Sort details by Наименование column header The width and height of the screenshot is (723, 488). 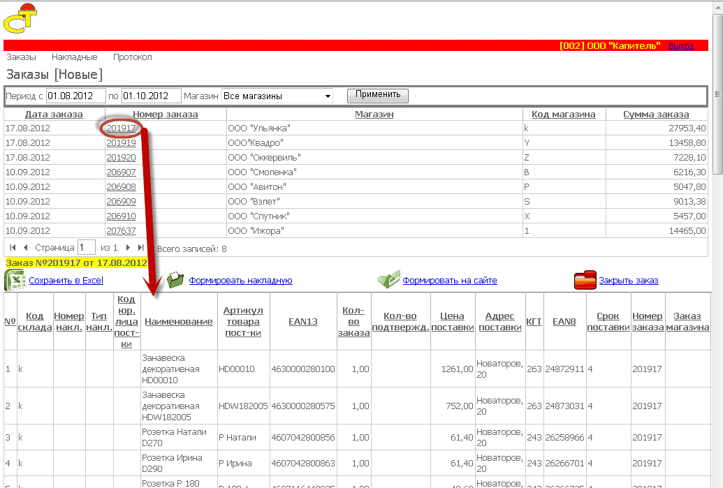tap(179, 322)
